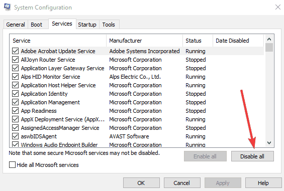Uncheck AppX Deployment Service checkbox
The width and height of the screenshot is (284, 191).
coord(15,119)
